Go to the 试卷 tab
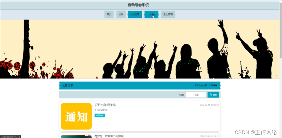282x138 pixels. click(121, 14)
